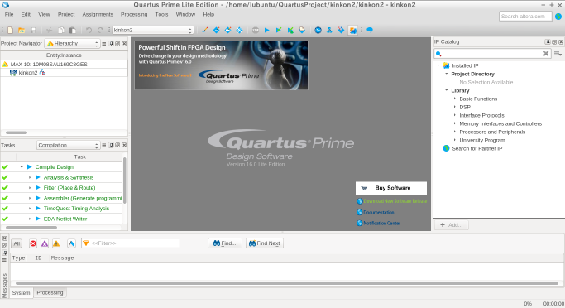Open the Programmer tool icon
Image resolution: width=565 pixels, height=308 pixels.
tap(341, 31)
